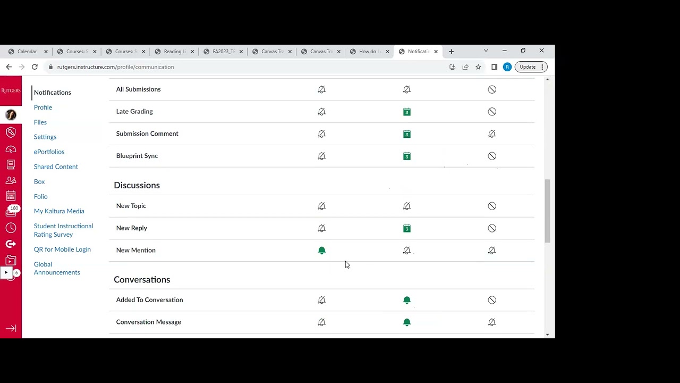The image size is (680, 383).
Task: Open the Dashboard speedometer icon in sidebar
Action: click(11, 149)
